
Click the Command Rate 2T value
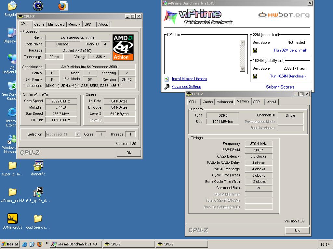(x=259, y=188)
